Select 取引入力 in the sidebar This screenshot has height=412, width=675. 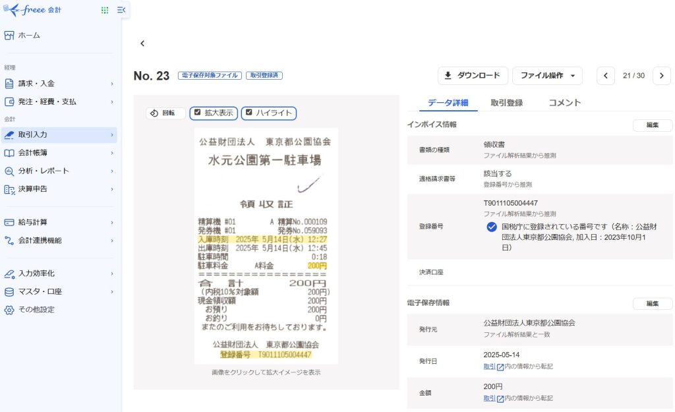59,134
